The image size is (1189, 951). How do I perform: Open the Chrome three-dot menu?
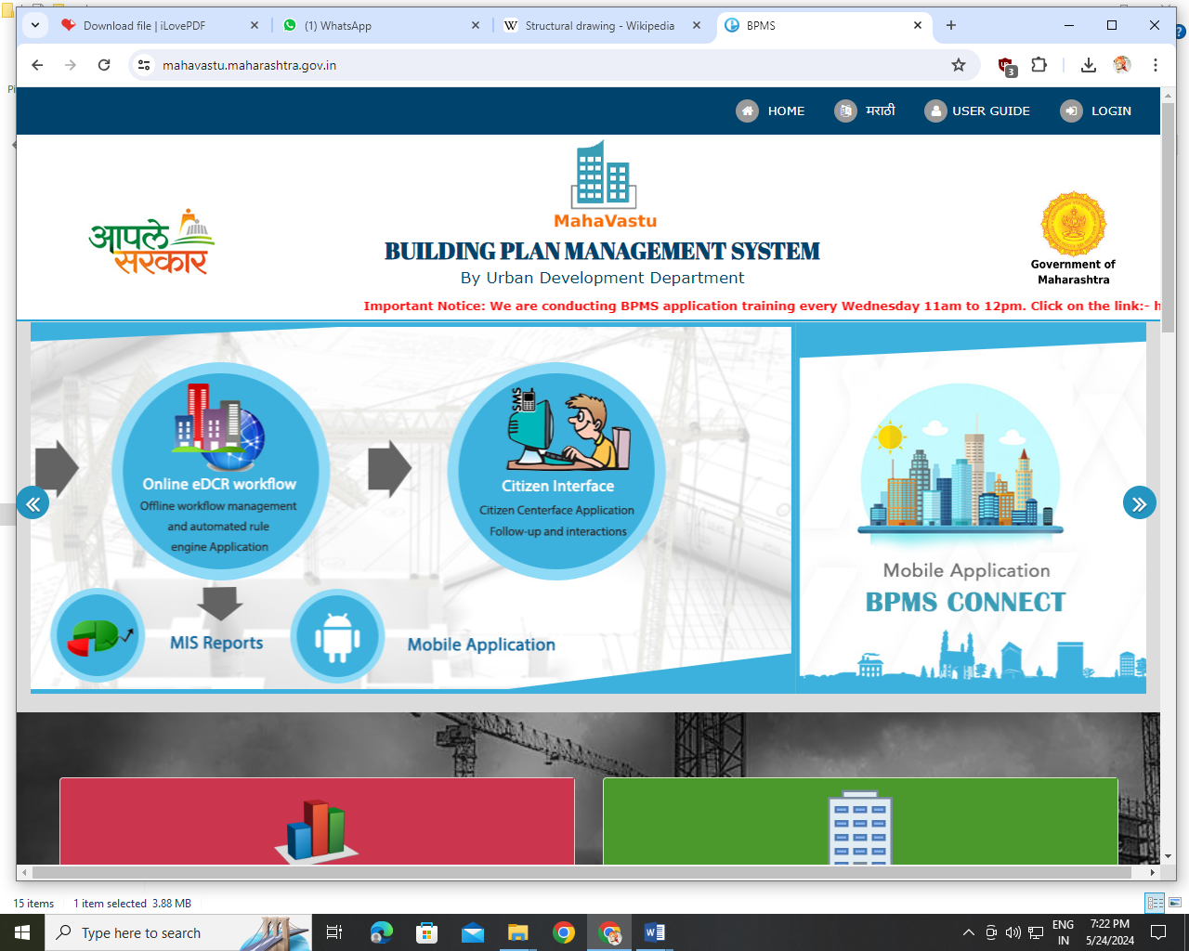1156,65
